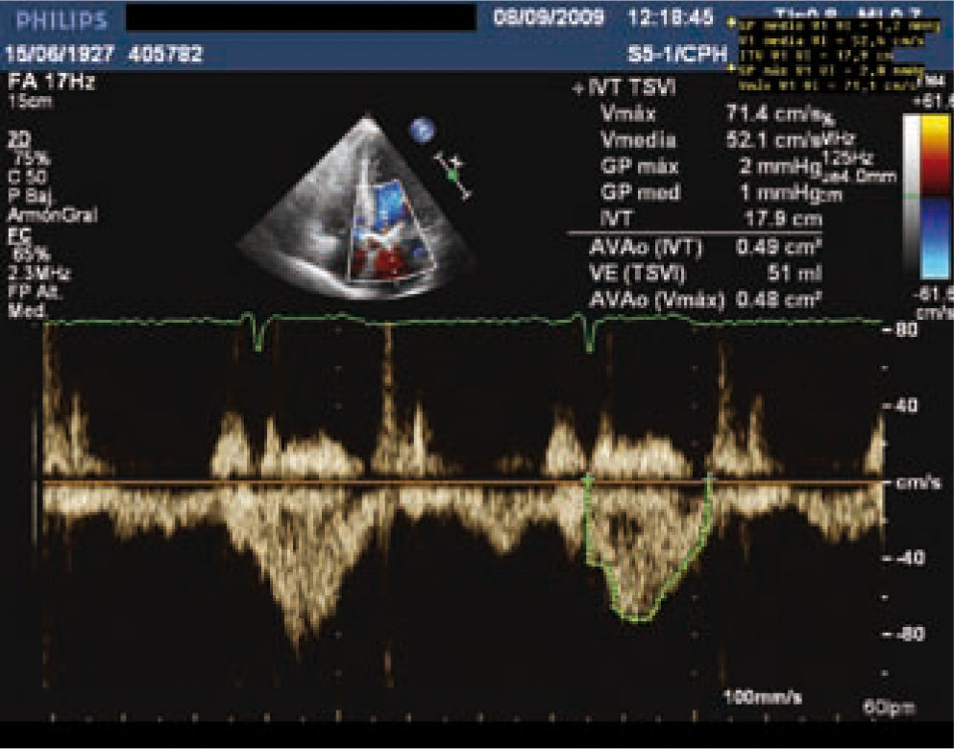Click the GP máx result line

709,167
